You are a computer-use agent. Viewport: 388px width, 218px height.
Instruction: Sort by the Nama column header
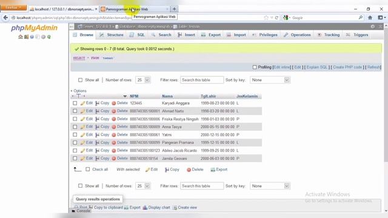167,96
